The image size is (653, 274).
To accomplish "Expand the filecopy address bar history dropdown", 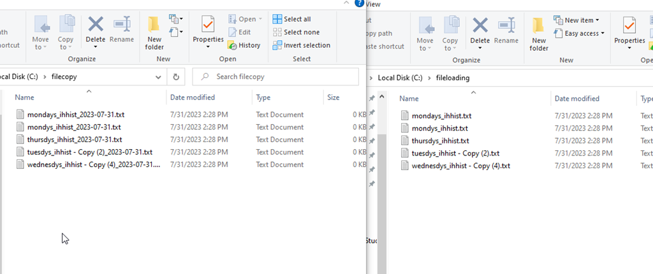I will point(159,76).
